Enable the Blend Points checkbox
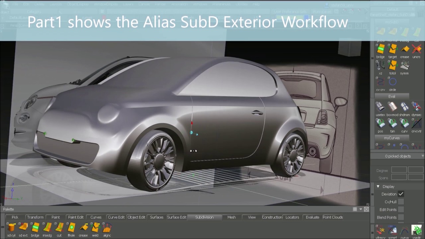The height and width of the screenshot is (239, 425). point(401,217)
